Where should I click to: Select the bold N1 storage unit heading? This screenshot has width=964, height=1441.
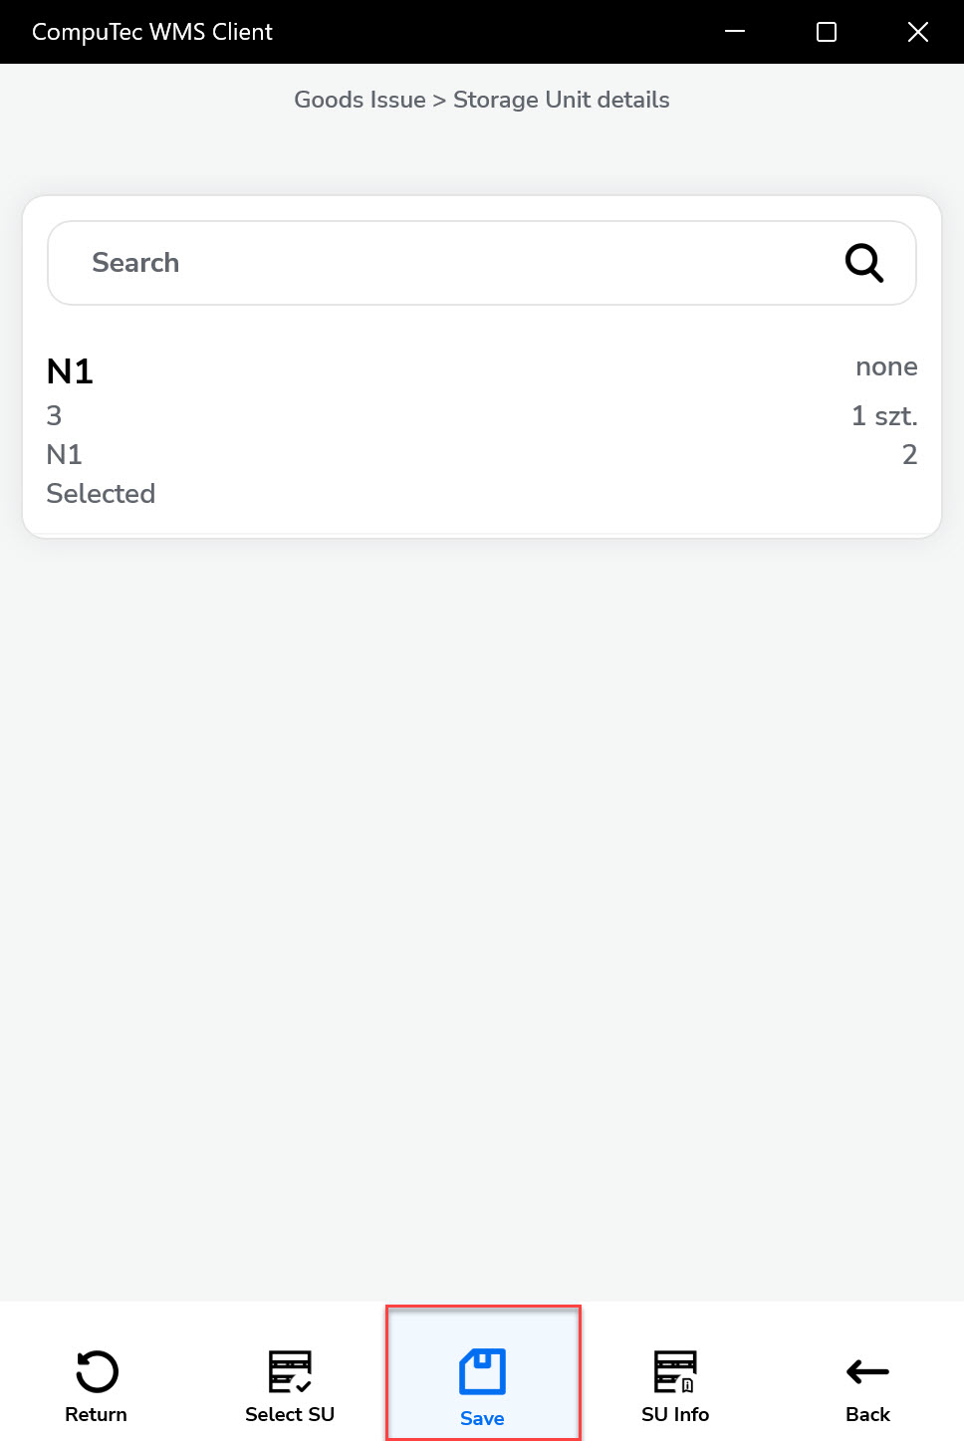click(70, 371)
